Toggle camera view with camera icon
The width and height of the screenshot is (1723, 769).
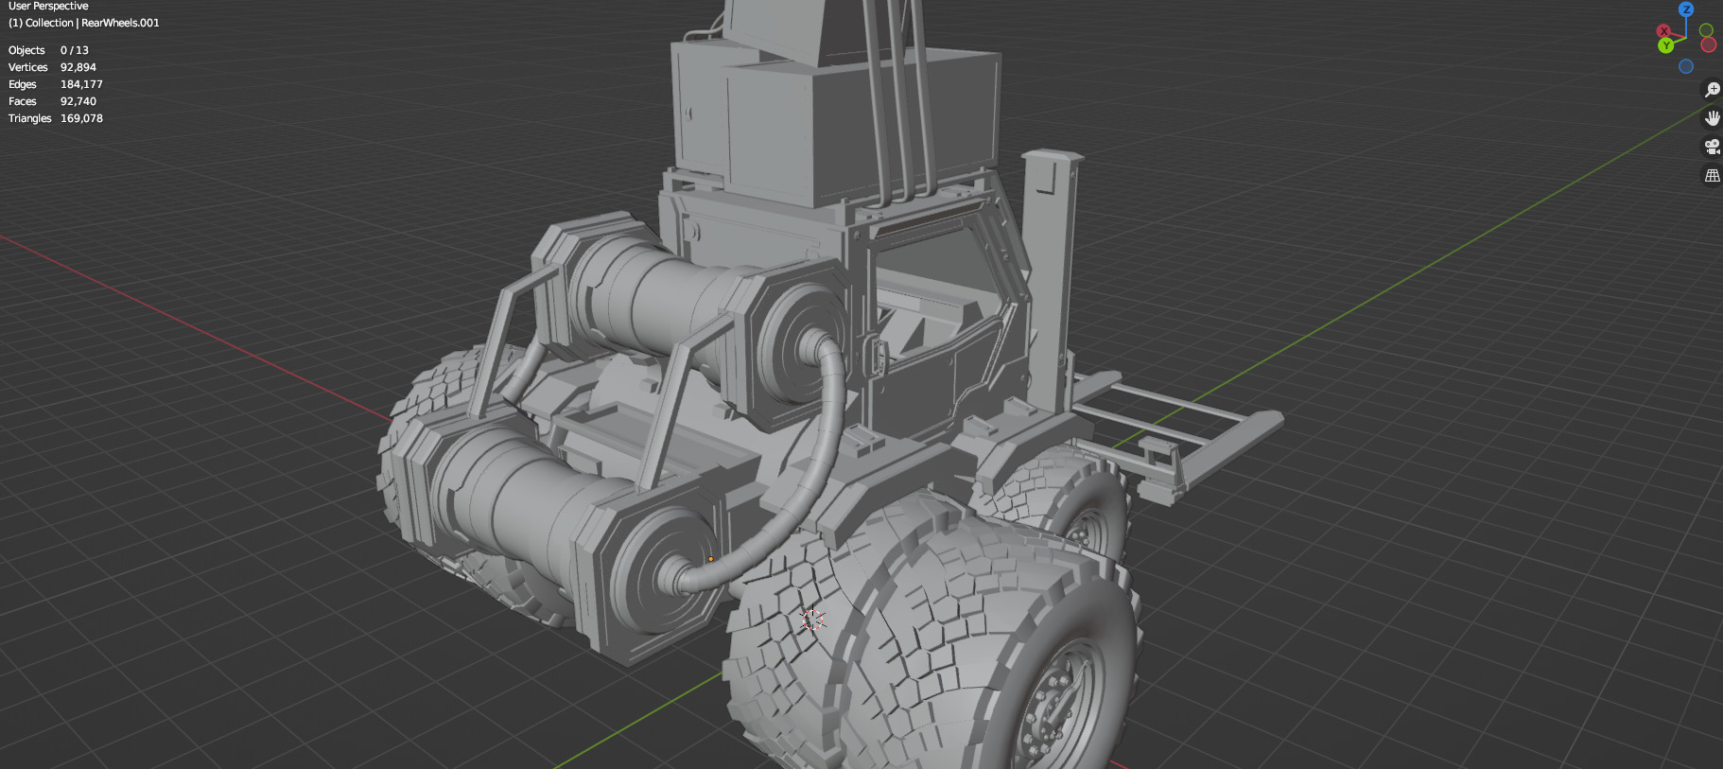(1712, 147)
